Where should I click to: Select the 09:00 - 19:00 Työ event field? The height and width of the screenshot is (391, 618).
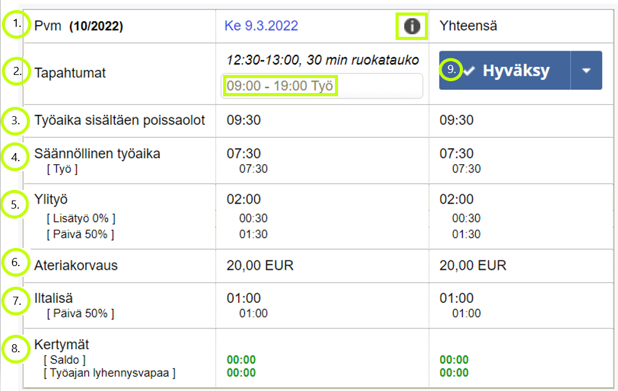pos(322,86)
